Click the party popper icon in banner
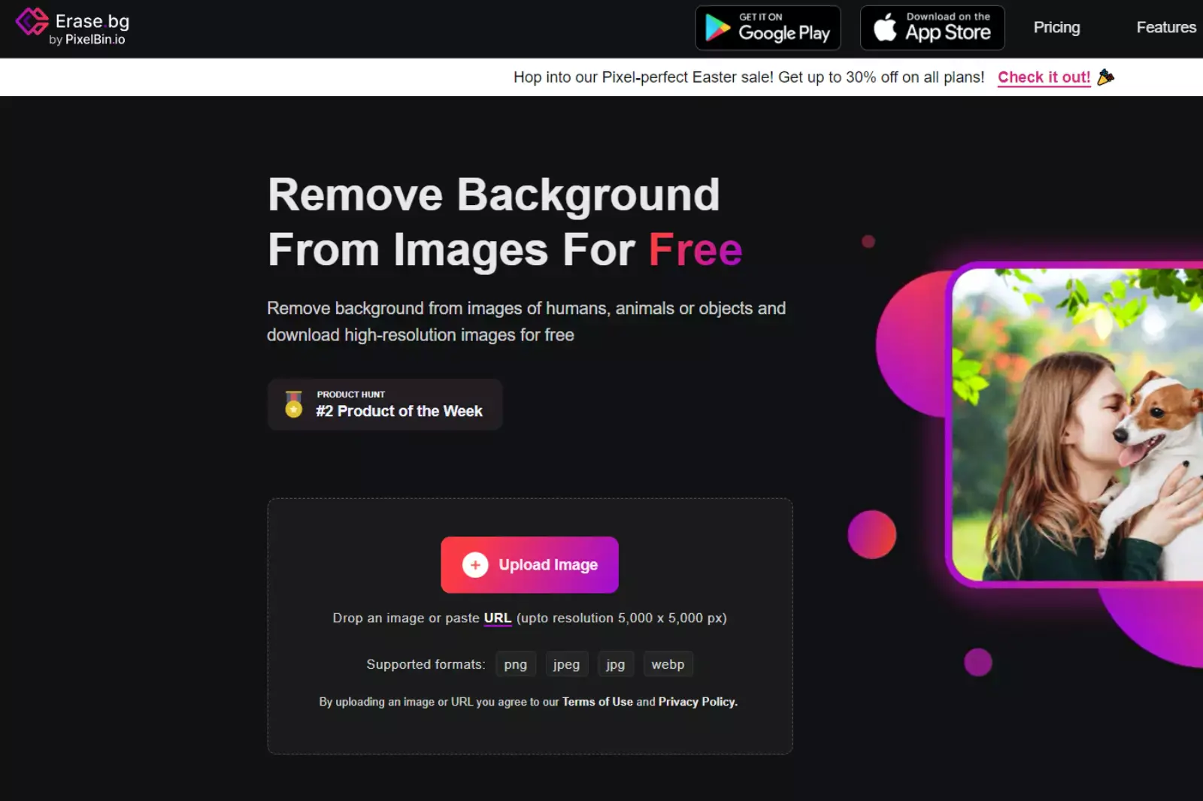This screenshot has height=801, width=1203. [x=1106, y=77]
